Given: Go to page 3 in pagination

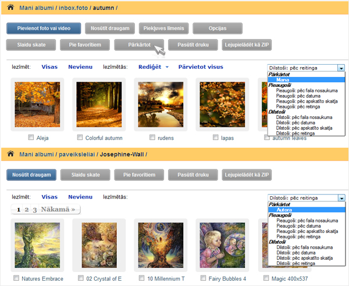Looking at the screenshot, I should [35, 210].
